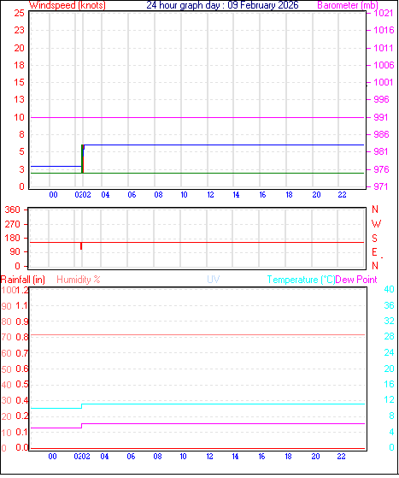This screenshot has height=478, width=399.
Task: Click the W compass label
Action: (x=376, y=224)
